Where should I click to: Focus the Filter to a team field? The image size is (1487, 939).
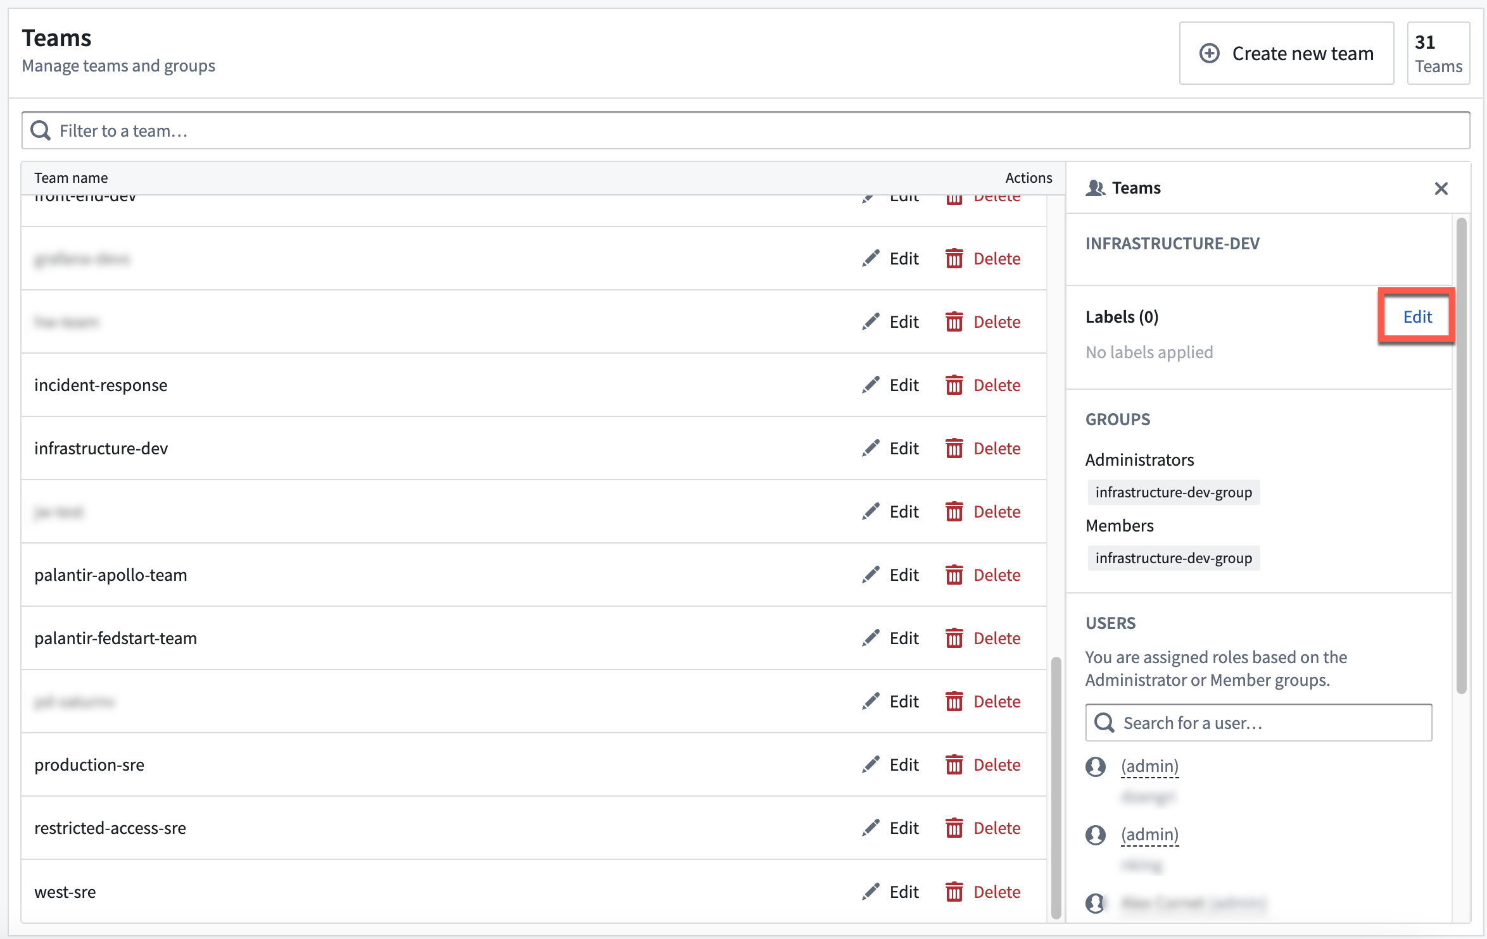pyautogui.click(x=745, y=130)
